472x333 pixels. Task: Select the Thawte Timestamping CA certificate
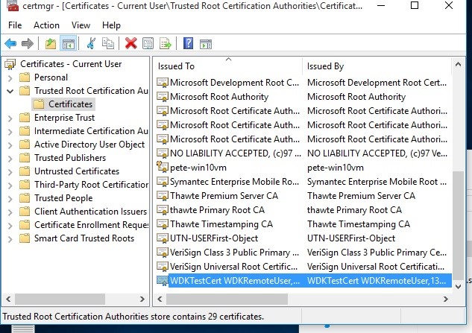pos(221,224)
